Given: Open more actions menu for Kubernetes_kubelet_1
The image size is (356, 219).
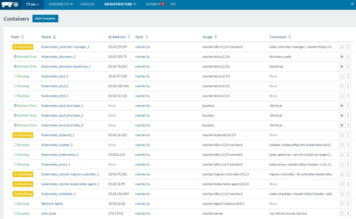Looking at the screenshot, I should [x=348, y=145].
